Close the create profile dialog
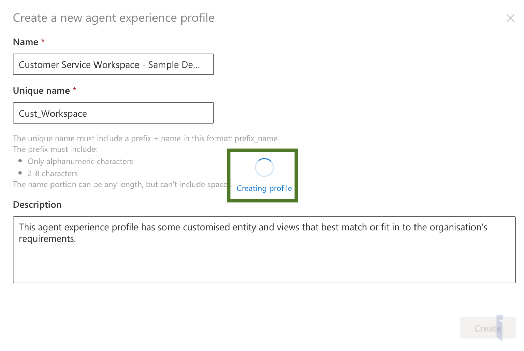The width and height of the screenshot is (524, 351). [510, 18]
